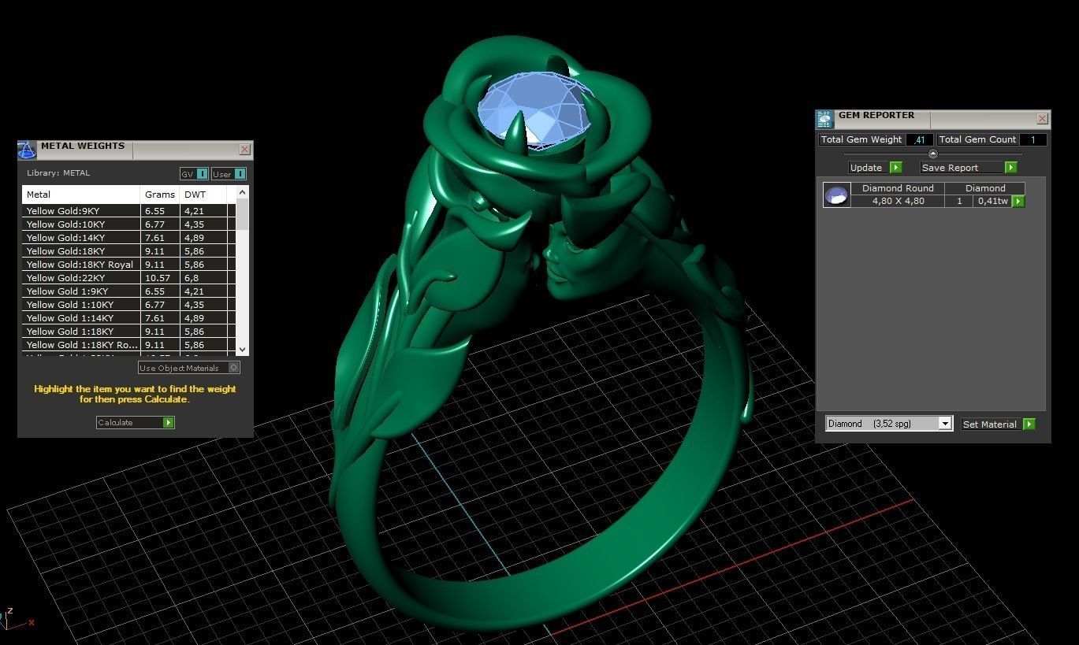Select the Yellow Gold 1:9KY row
The image size is (1079, 645).
click(128, 291)
